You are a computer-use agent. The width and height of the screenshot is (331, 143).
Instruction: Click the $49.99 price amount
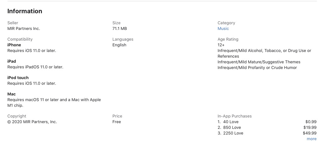pyautogui.click(x=310, y=133)
